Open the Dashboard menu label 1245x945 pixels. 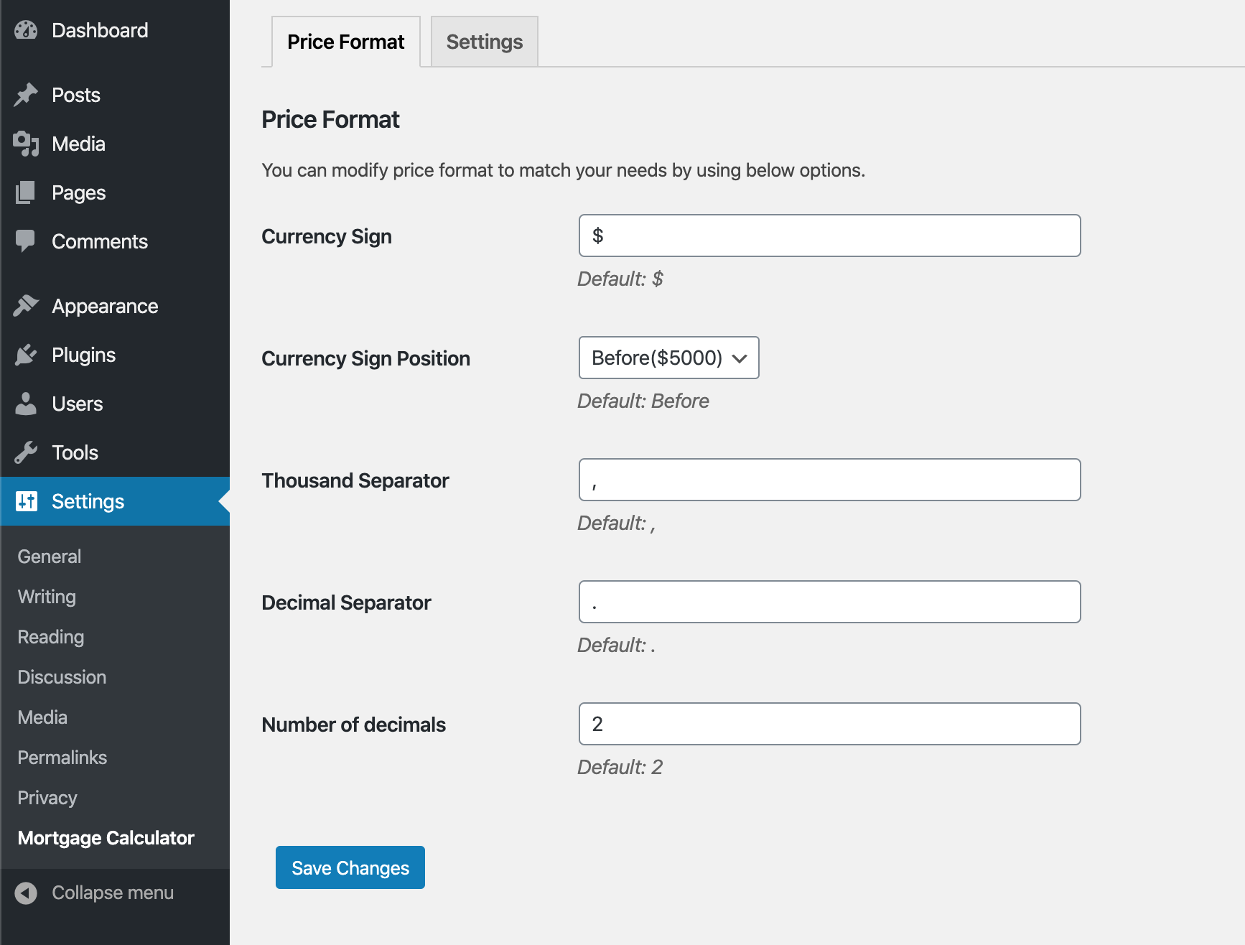(100, 30)
